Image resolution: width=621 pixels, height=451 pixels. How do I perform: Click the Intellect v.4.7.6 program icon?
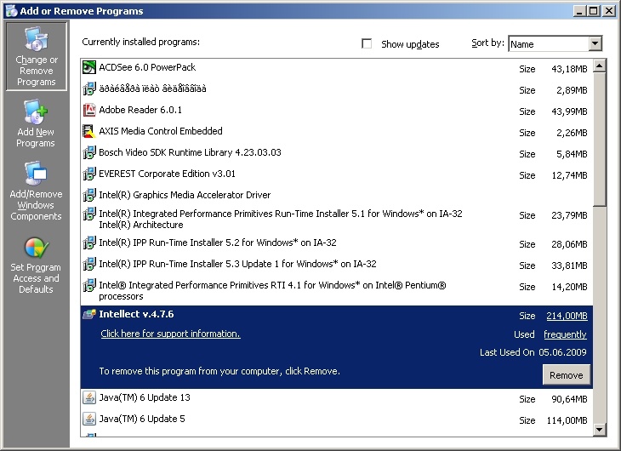(x=89, y=314)
